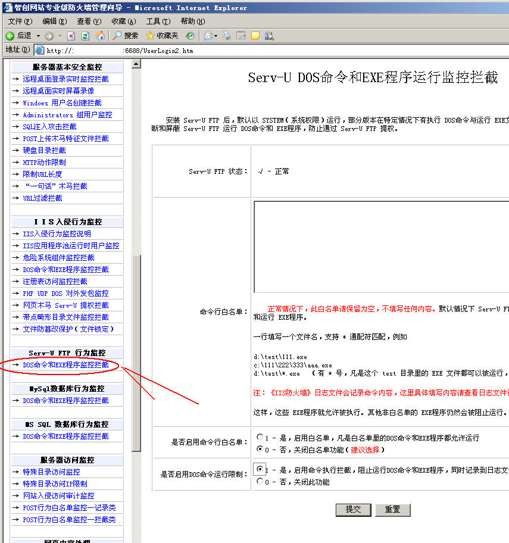Image resolution: width=509 pixels, height=543 pixels.
Task: Click the yellow note Discuss icon
Action: coord(255,36)
